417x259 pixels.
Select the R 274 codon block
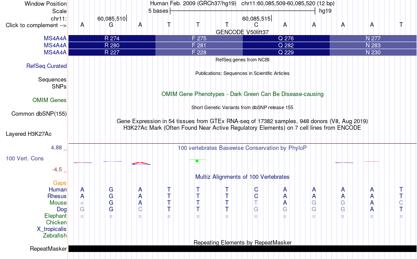[x=112, y=38]
